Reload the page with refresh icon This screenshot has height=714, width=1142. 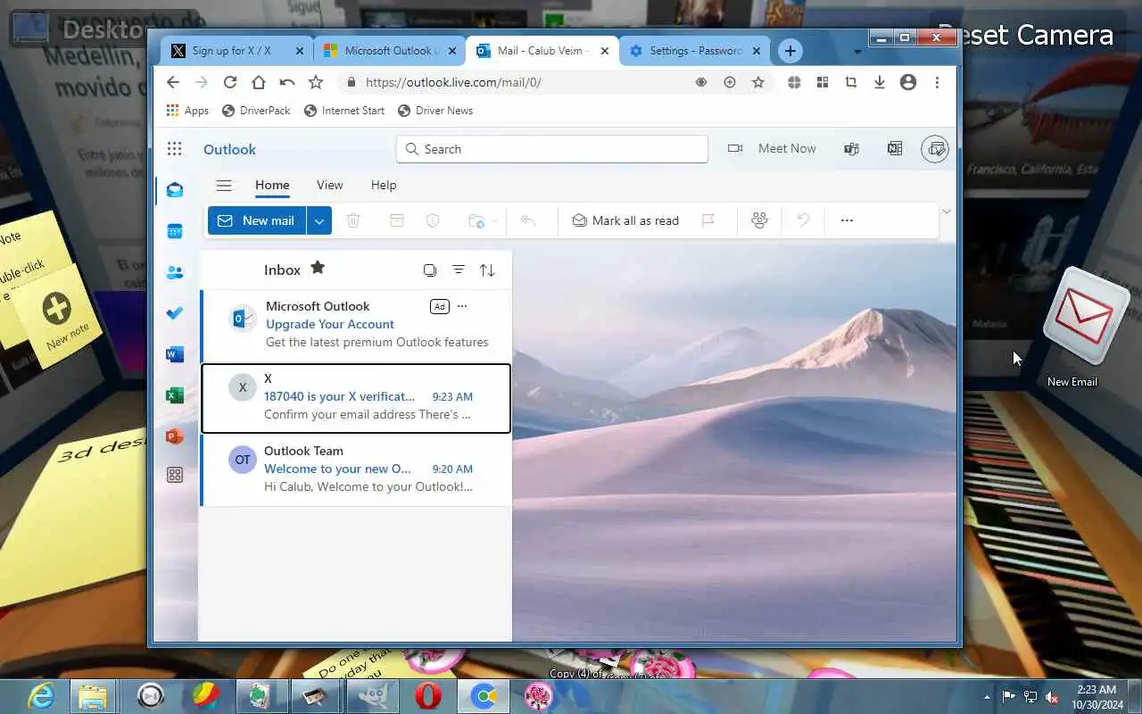pyautogui.click(x=230, y=82)
